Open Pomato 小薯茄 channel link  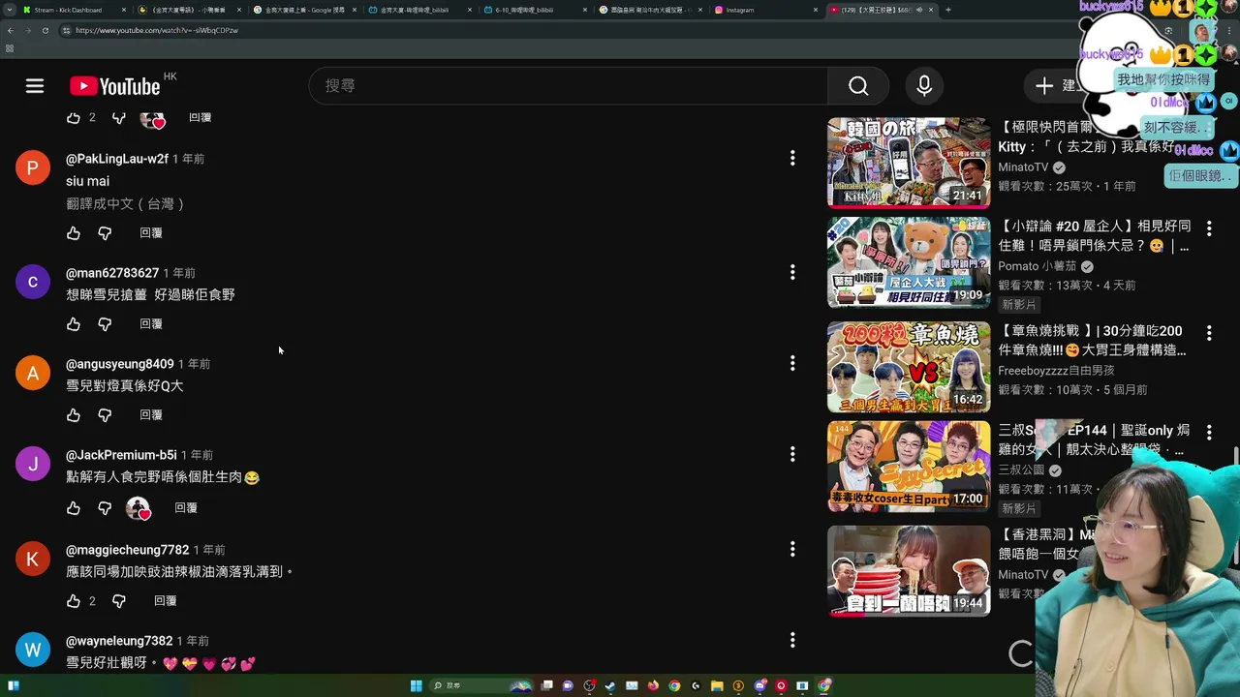(1037, 266)
